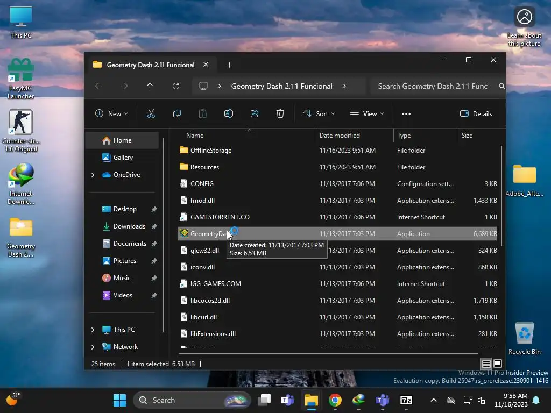Click Geometry Dash 2.11 Funcional breadcrumb text
This screenshot has height=413, width=551.
coord(281,86)
